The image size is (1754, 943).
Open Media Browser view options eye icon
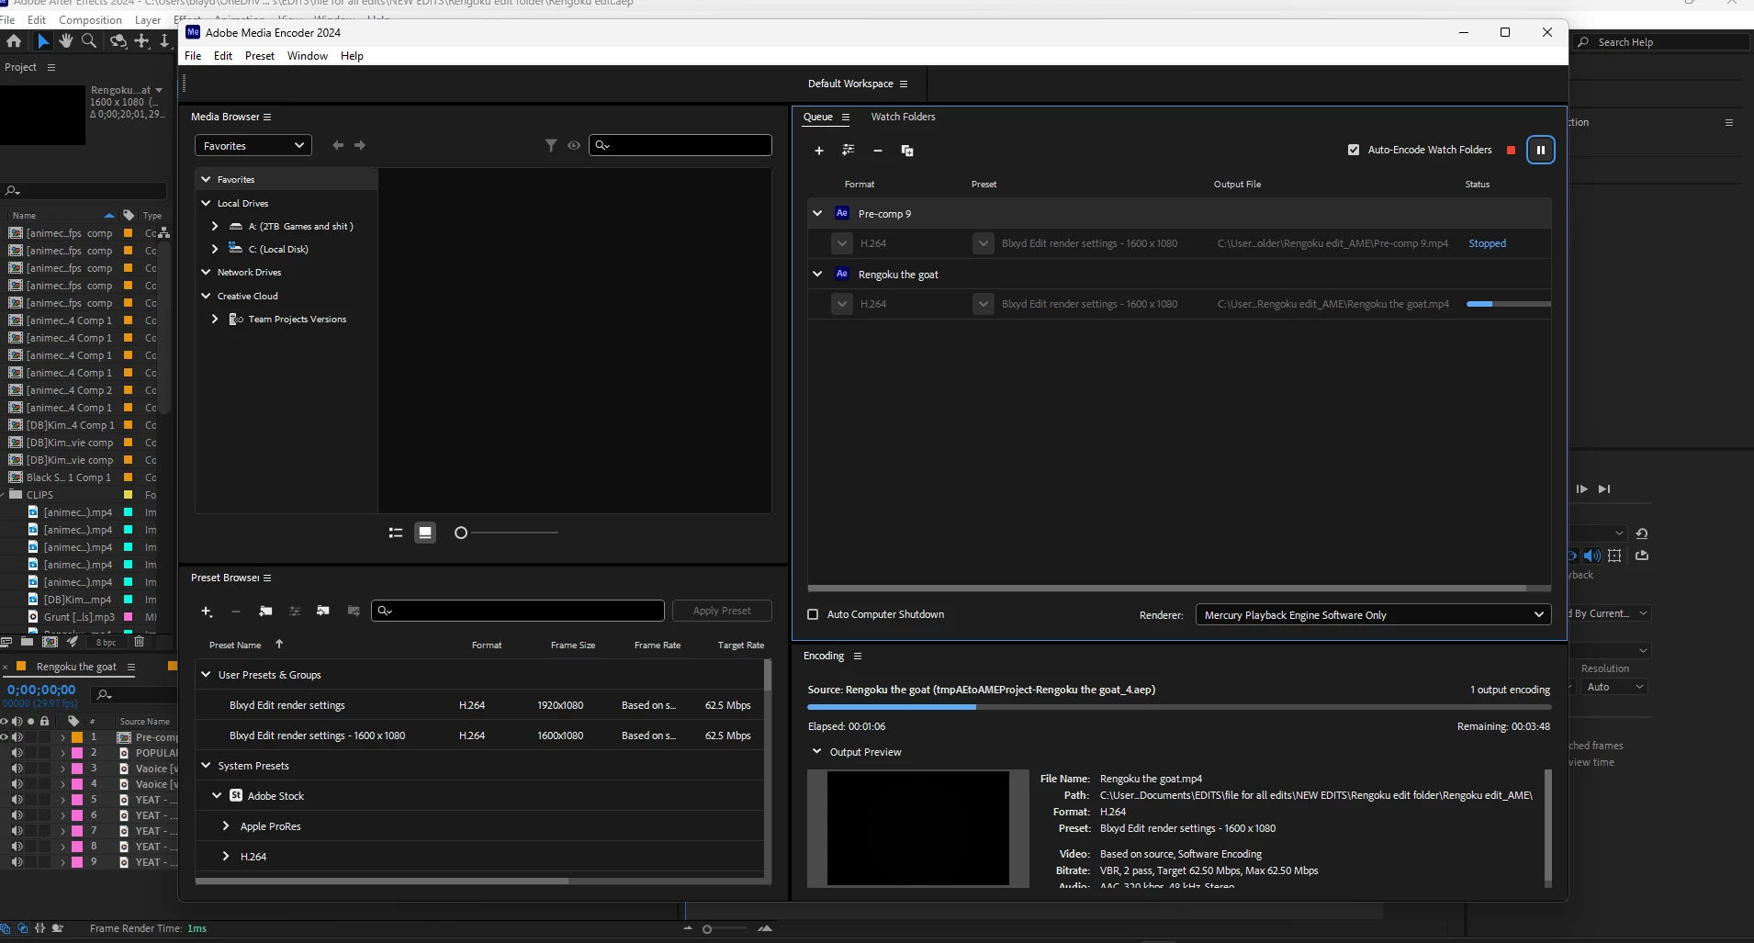click(x=574, y=145)
